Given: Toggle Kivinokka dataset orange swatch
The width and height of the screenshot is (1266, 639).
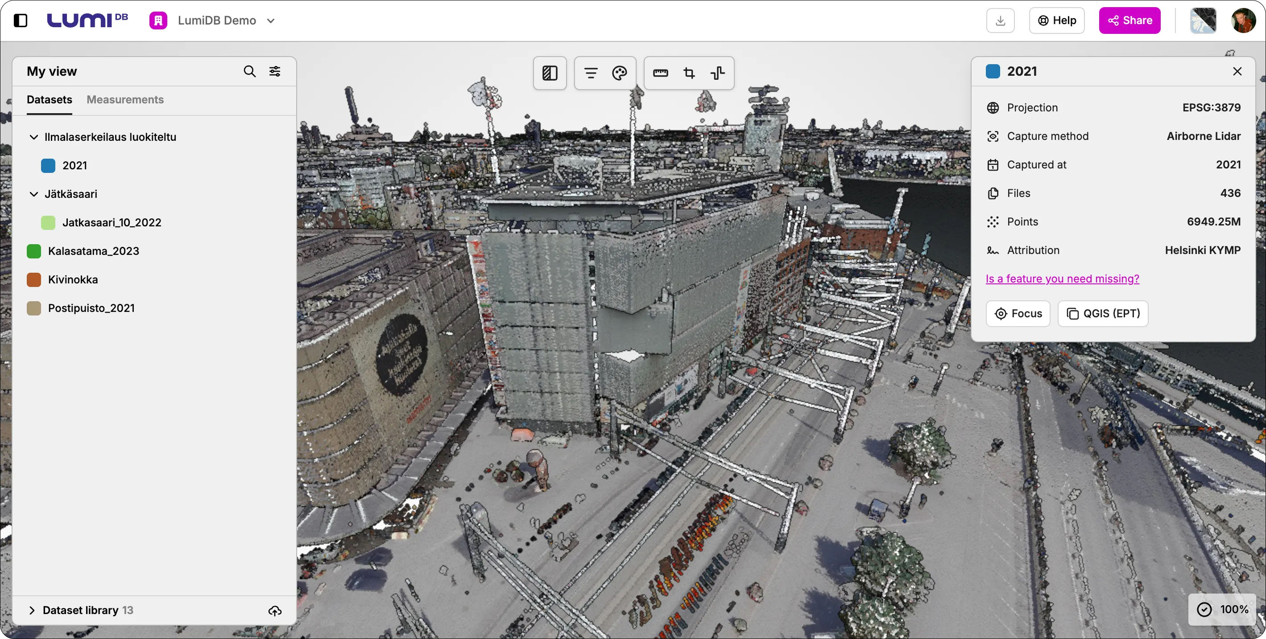Looking at the screenshot, I should (x=34, y=280).
